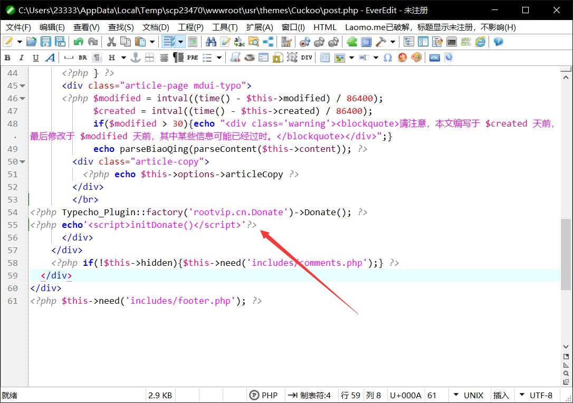The height and width of the screenshot is (403, 573).
Task: Click the binoculars Find icon
Action: 211,42
